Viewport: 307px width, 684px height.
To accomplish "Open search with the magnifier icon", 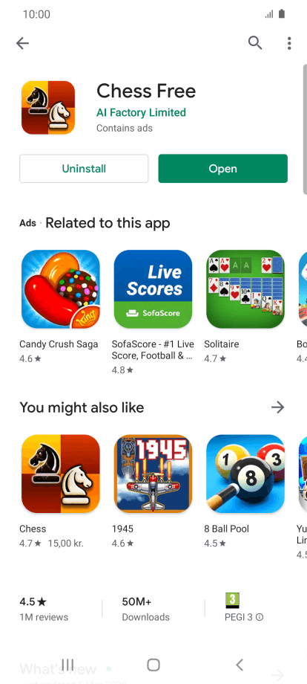I will (x=255, y=43).
